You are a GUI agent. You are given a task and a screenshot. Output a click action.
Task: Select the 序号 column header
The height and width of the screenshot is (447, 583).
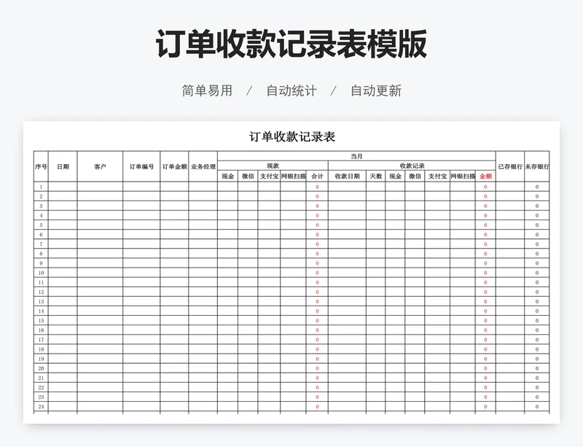pos(41,166)
